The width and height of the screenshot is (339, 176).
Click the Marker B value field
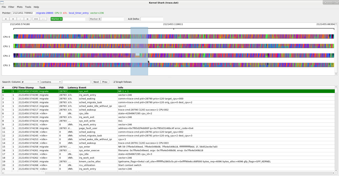tap(113, 19)
